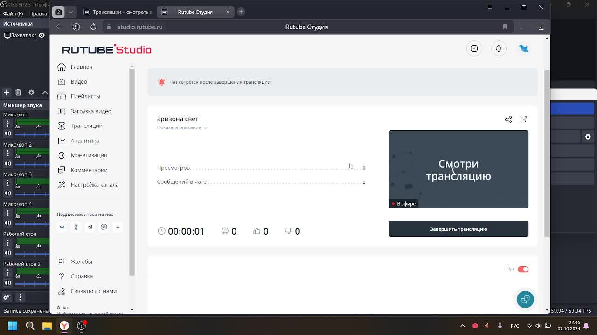Expand the tab list dropdown arrow
Viewport: 597px width, 335px height.
pyautogui.click(x=71, y=12)
